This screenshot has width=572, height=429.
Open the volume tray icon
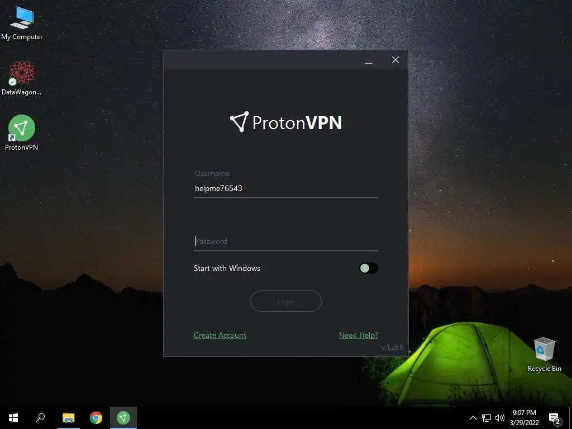(x=500, y=418)
